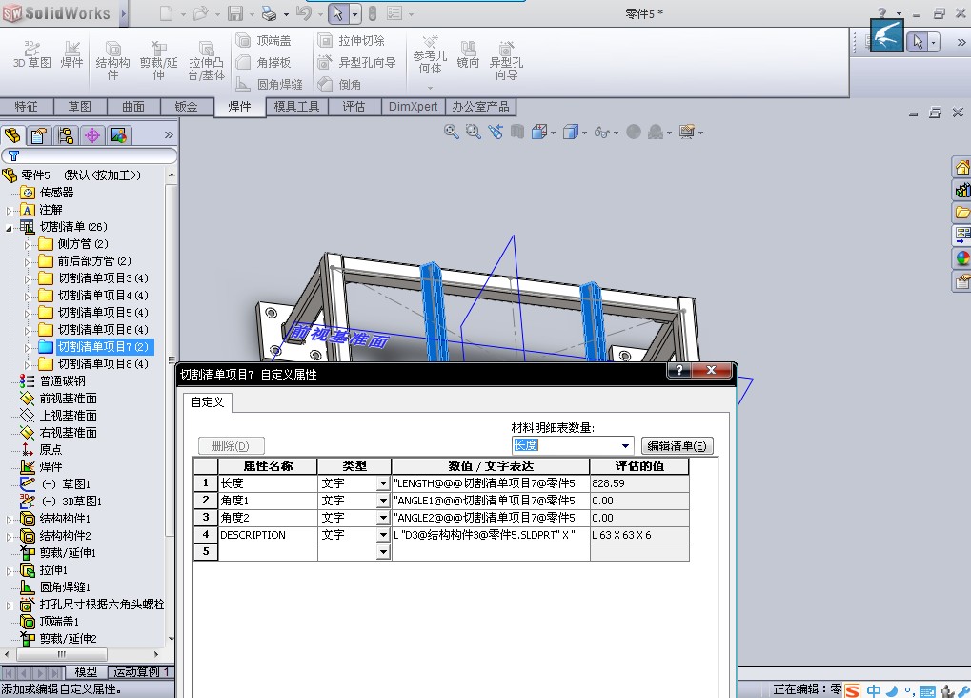This screenshot has height=698, width=971.
Task: Open the 3D草图 tool
Action: [x=32, y=54]
